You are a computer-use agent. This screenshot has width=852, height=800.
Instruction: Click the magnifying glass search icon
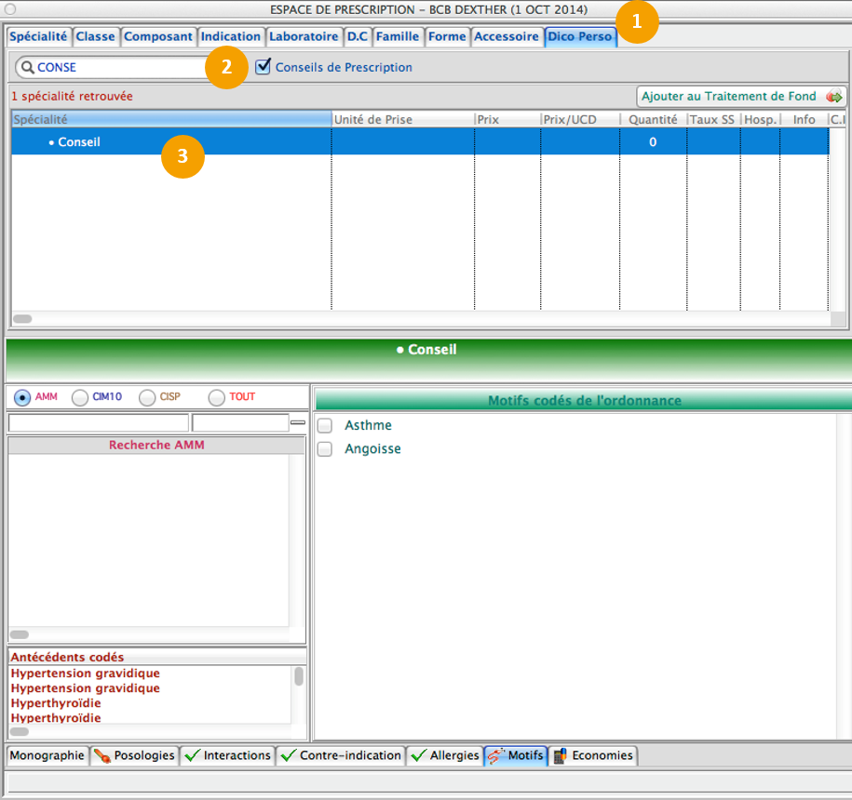27,68
